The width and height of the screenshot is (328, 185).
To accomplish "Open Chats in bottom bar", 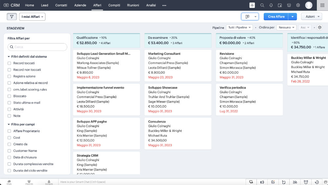I will pyautogui.click(x=9, y=182).
